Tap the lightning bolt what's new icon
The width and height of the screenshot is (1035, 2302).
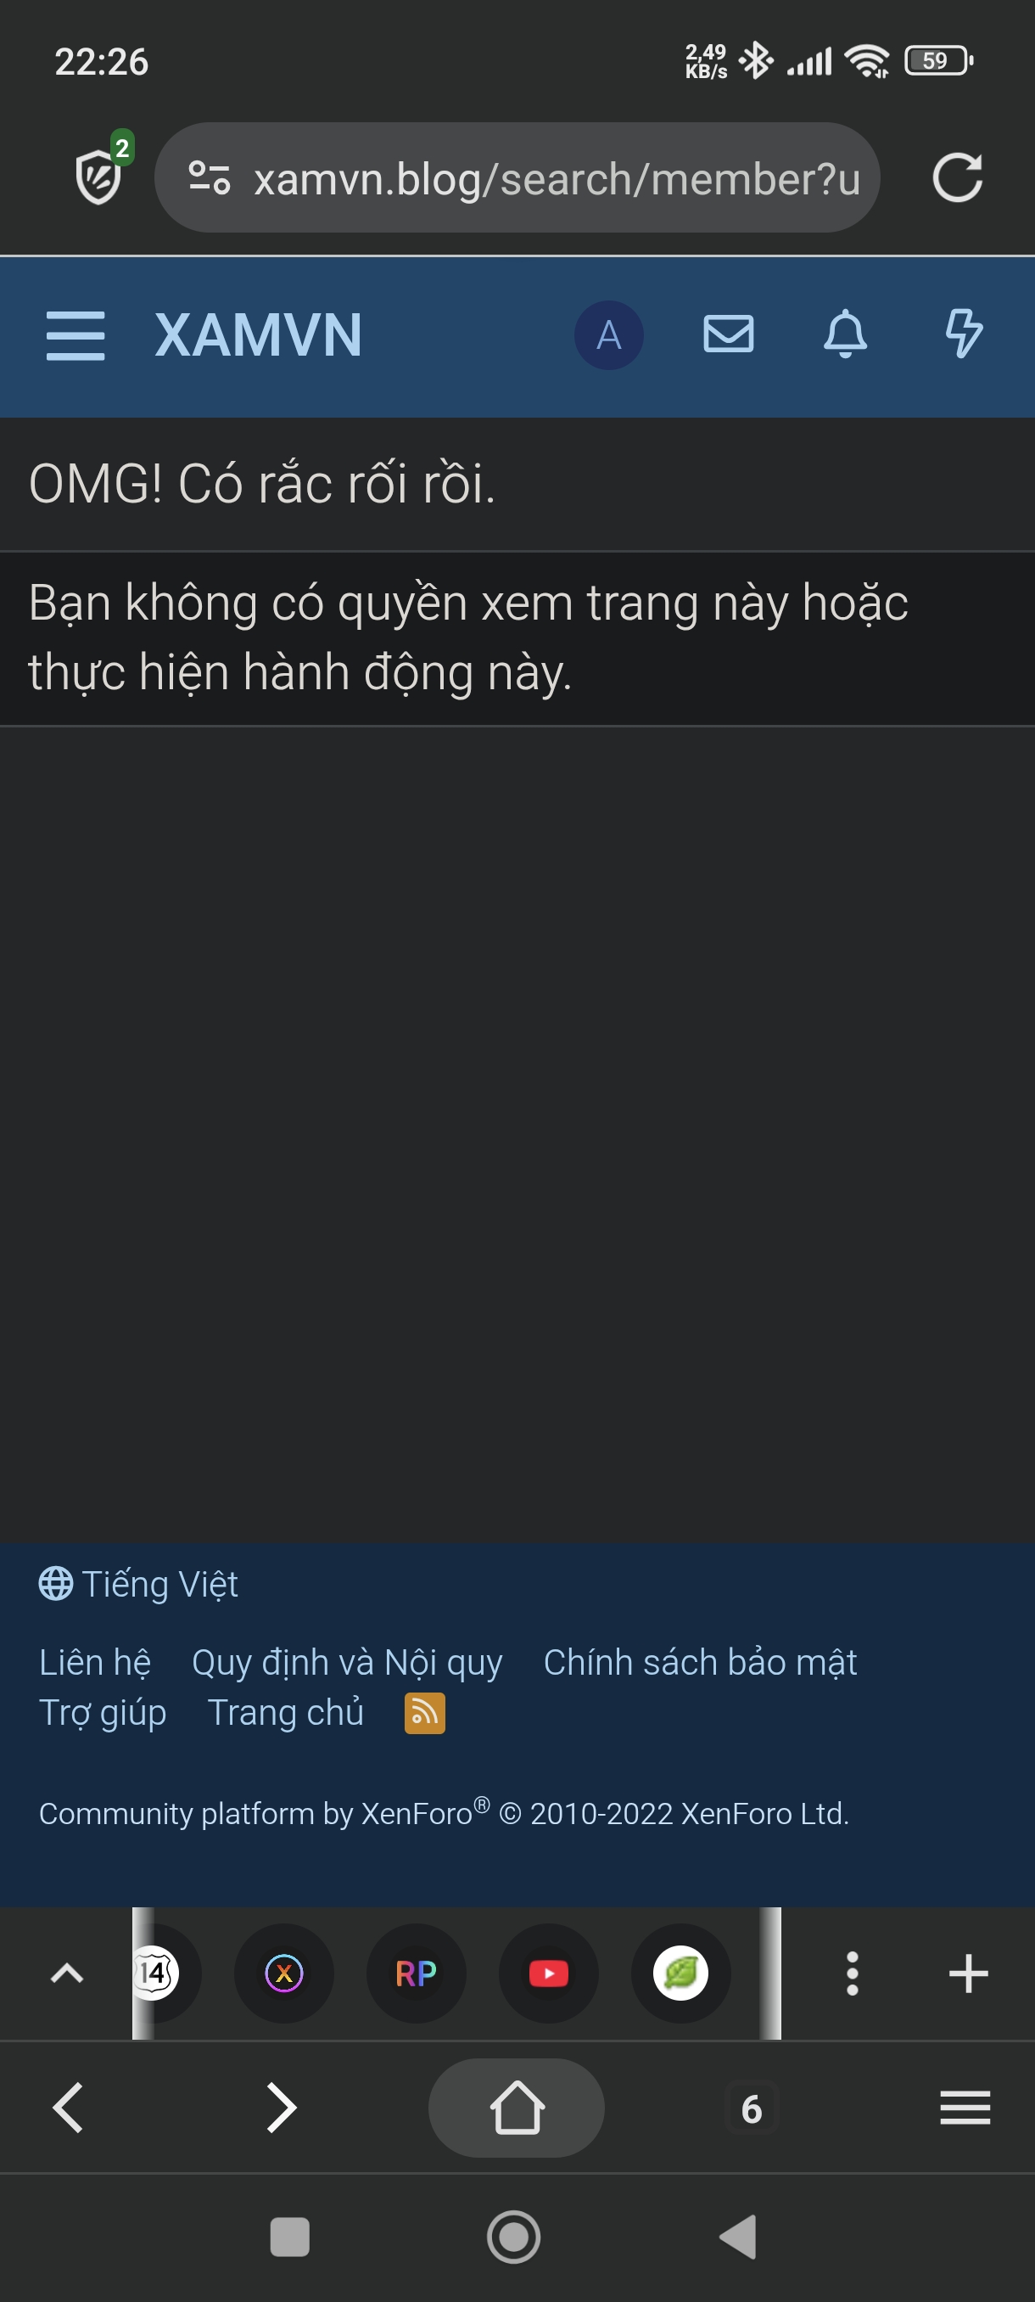[x=964, y=334]
